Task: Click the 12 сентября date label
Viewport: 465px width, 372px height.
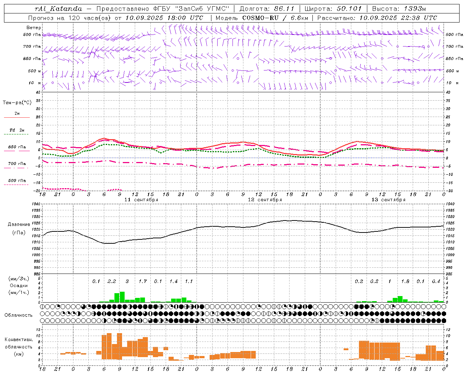Action: pyautogui.click(x=265, y=200)
